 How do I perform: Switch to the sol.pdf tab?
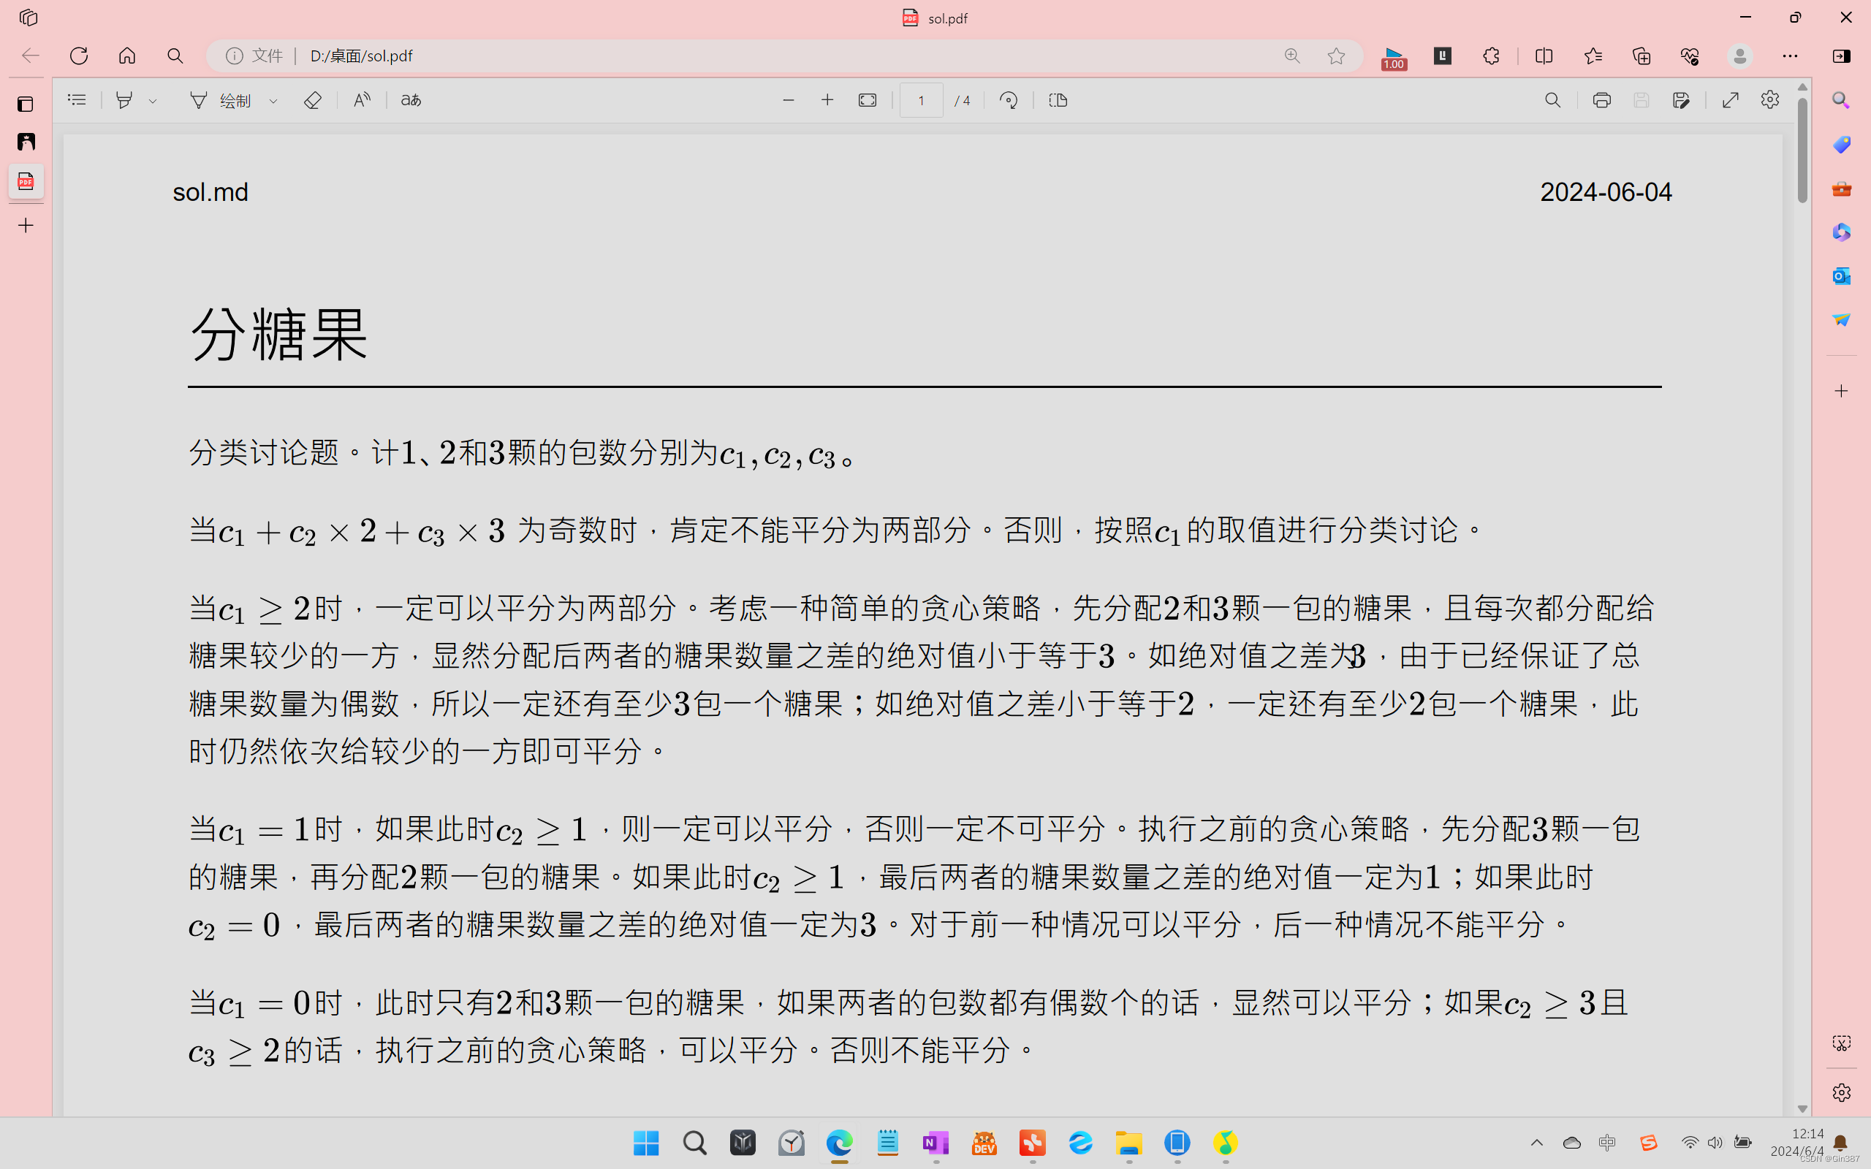click(x=935, y=17)
